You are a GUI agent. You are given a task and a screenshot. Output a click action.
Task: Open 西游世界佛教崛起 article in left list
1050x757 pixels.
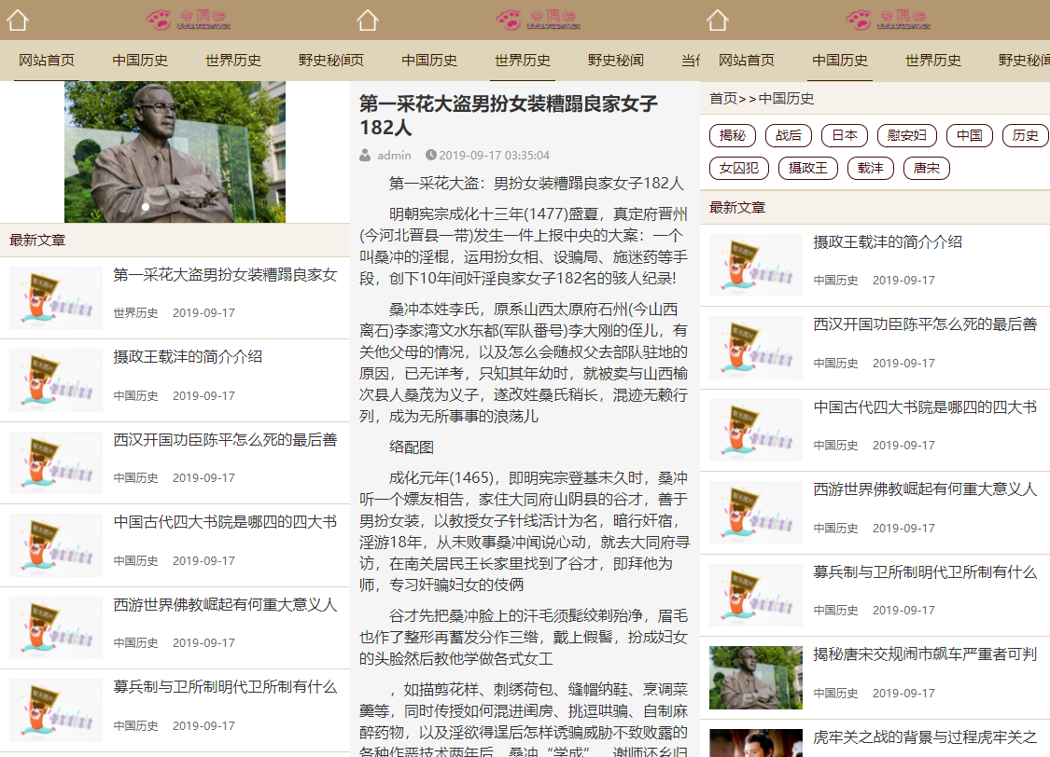tap(225, 605)
